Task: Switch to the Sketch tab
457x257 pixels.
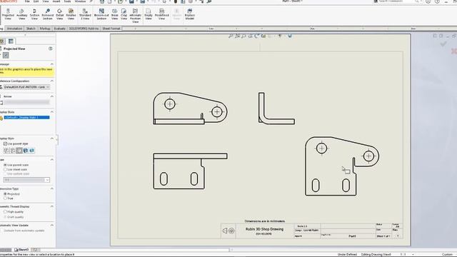Action: 31,29
